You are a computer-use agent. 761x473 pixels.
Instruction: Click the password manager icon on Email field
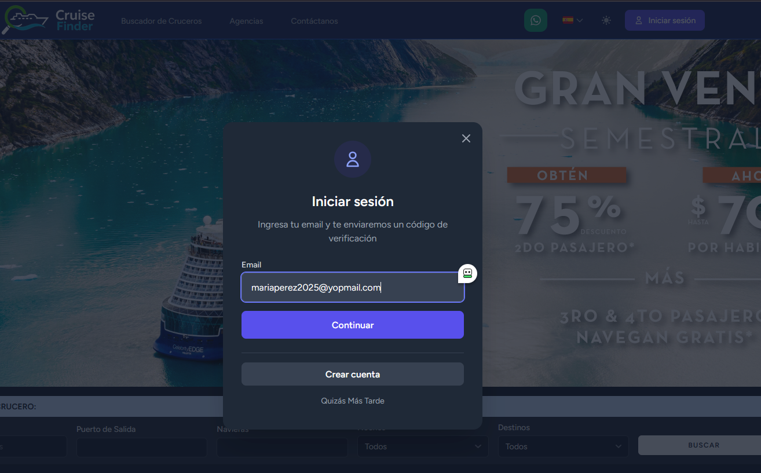(467, 273)
